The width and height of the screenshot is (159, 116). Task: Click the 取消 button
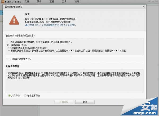point(85,102)
